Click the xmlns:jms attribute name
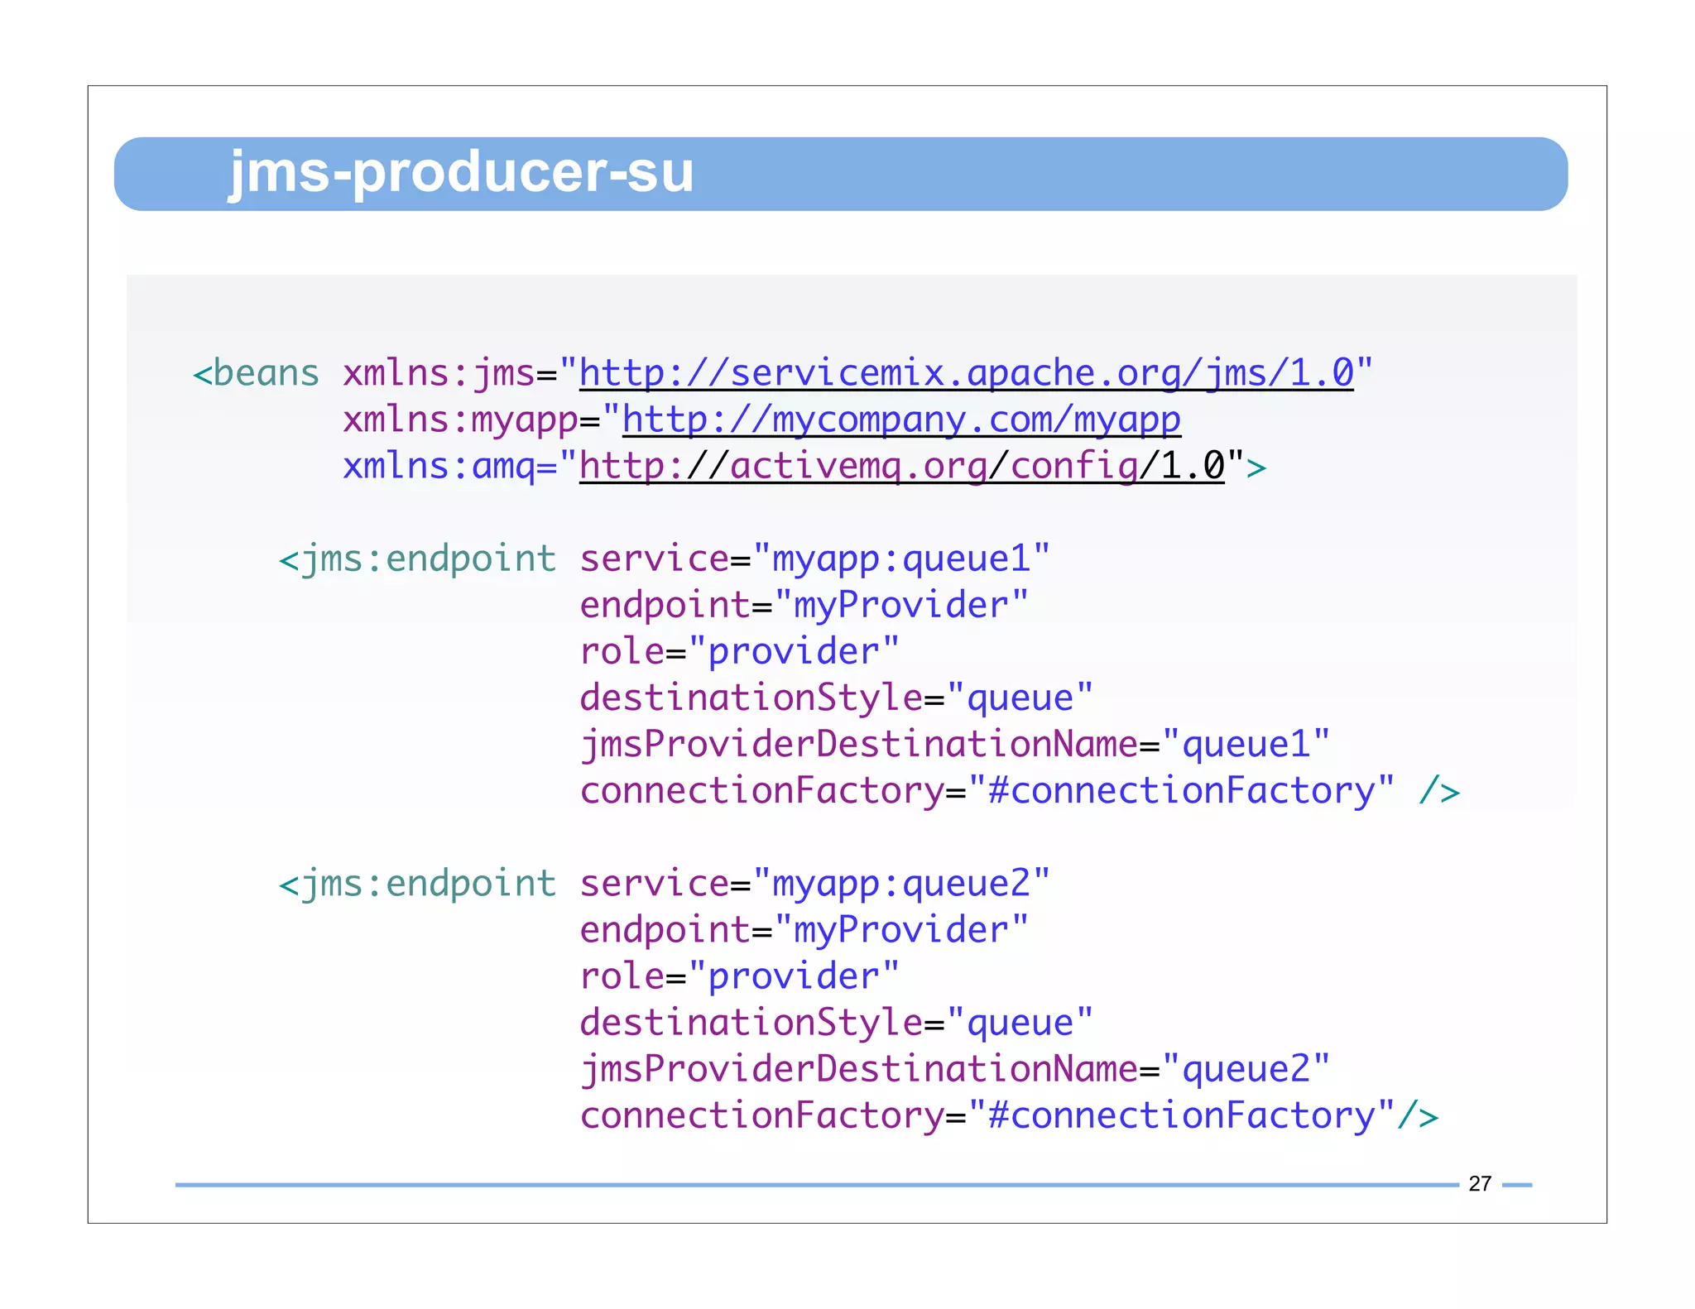This screenshot has width=1695, height=1309. (439, 373)
